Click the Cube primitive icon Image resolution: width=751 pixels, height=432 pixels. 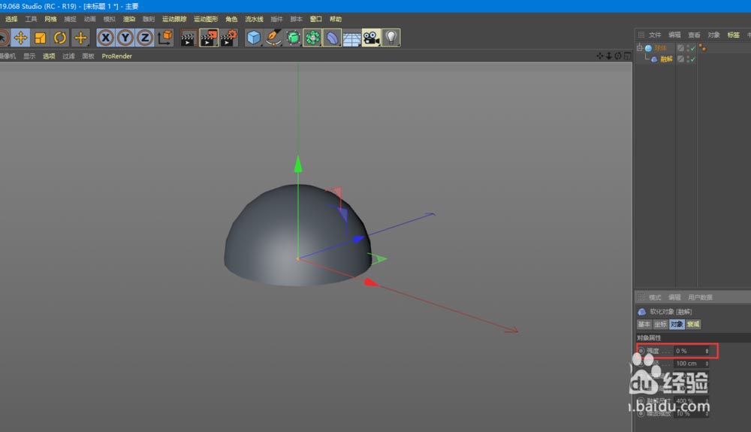tap(255, 38)
